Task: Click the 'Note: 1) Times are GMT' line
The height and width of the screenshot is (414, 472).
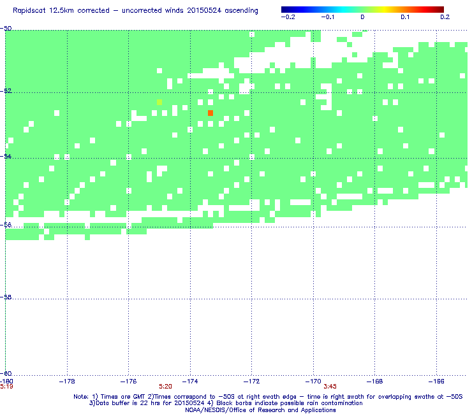Action: click(268, 397)
